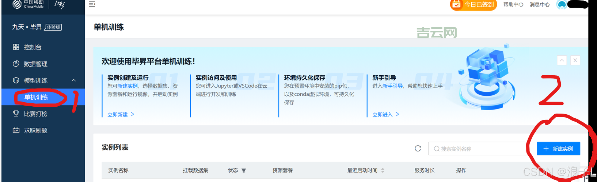
Task: Collapse the welcome banner with up arrow
Action: point(562,60)
